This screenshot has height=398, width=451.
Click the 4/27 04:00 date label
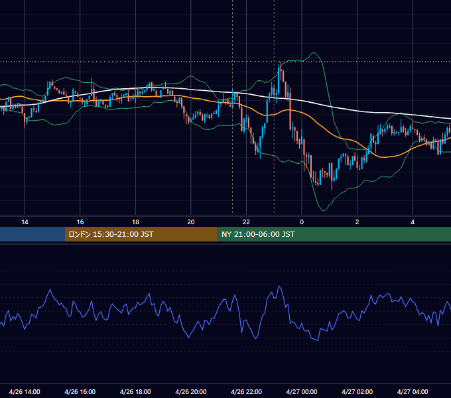pos(413,391)
